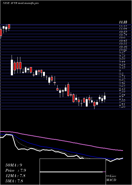Click the last white candlestick on the right
Image resolution: width=132 pixels, height=185 pixels.
point(105,97)
